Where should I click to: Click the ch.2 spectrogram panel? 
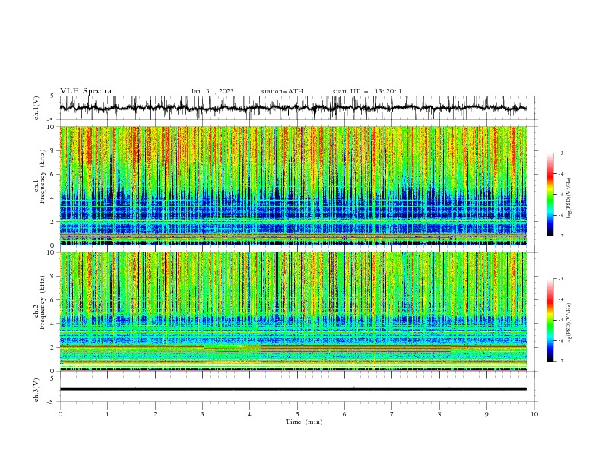(x=293, y=312)
